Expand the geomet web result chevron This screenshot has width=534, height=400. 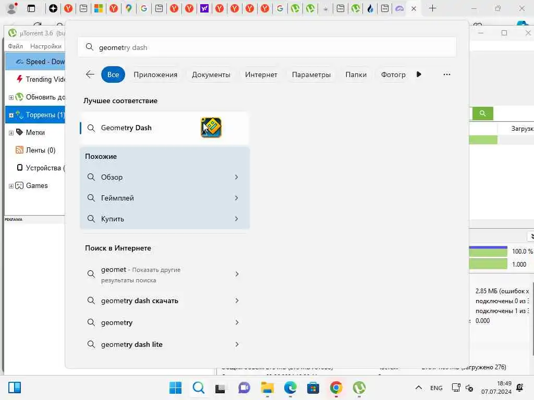coord(237,274)
